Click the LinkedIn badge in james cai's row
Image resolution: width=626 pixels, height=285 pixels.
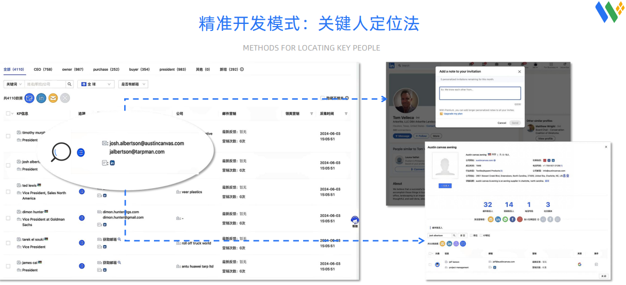point(104,270)
